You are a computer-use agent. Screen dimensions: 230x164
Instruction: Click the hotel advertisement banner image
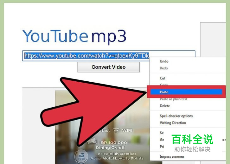coord(109,127)
